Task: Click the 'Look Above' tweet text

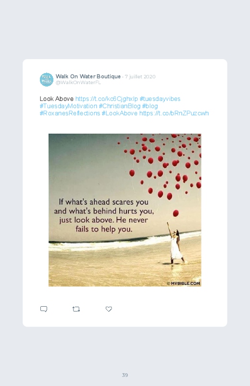Action: click(57, 99)
